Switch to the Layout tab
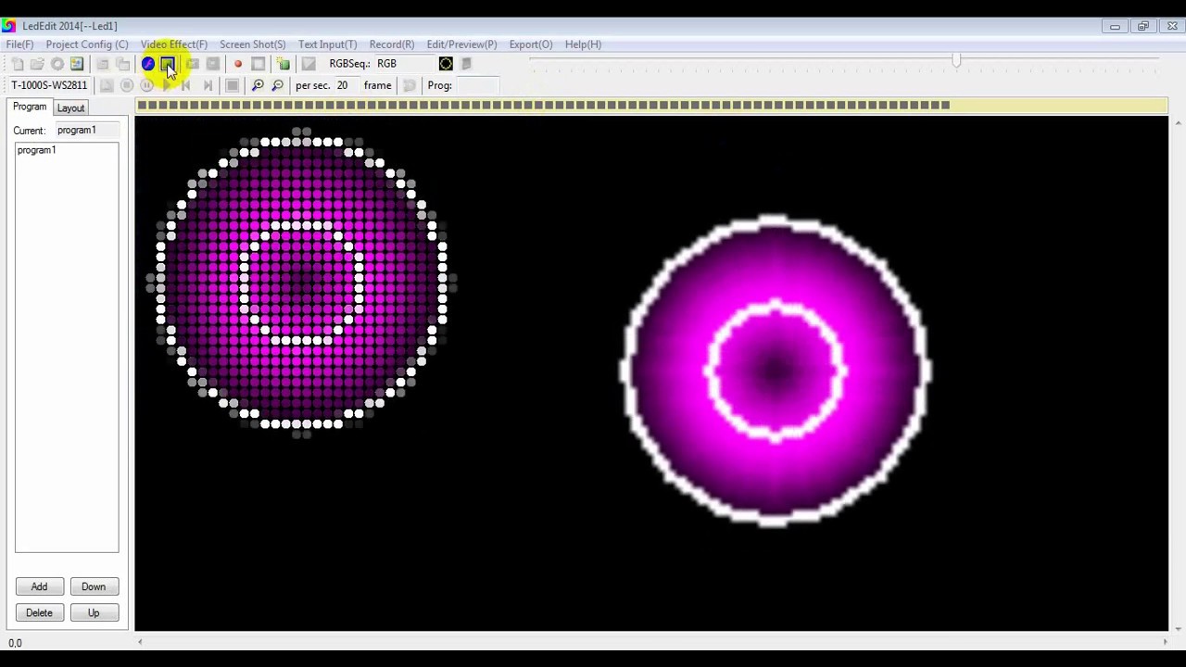Viewport: 1186px width, 667px height. point(70,108)
